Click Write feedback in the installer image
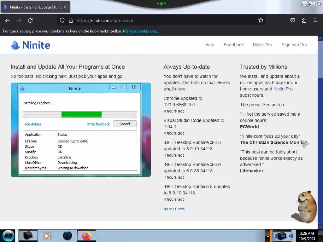323x242 pixels. tap(98, 124)
